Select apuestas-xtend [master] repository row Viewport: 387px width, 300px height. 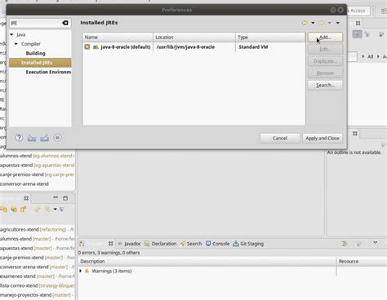37,249
